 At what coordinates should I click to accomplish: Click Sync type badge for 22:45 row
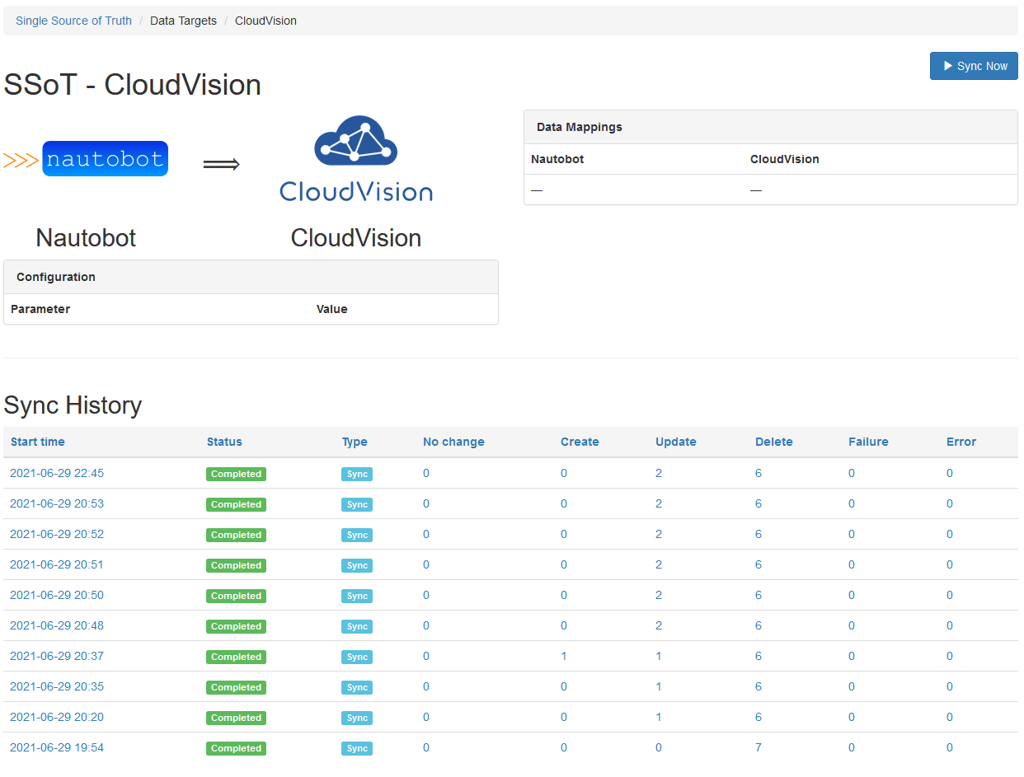[357, 474]
